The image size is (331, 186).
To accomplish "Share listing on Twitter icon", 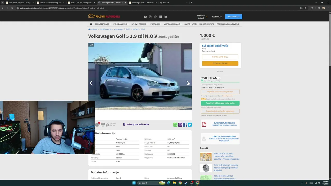I will [190, 125].
